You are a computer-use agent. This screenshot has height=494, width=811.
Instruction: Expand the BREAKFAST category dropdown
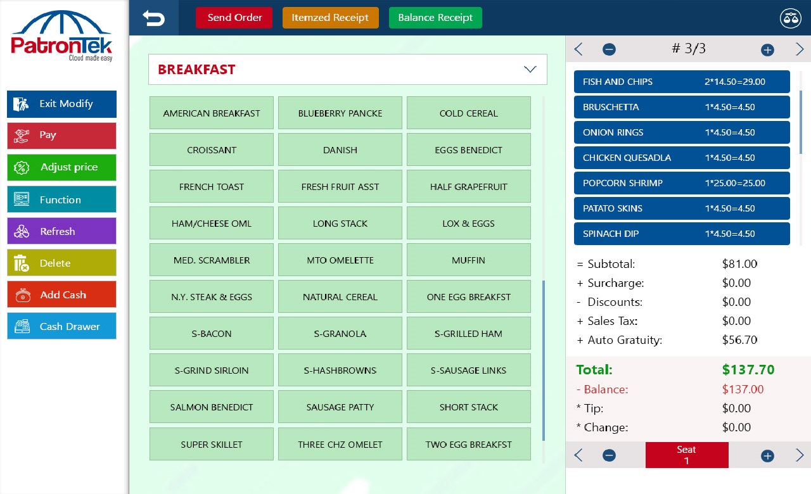click(530, 70)
